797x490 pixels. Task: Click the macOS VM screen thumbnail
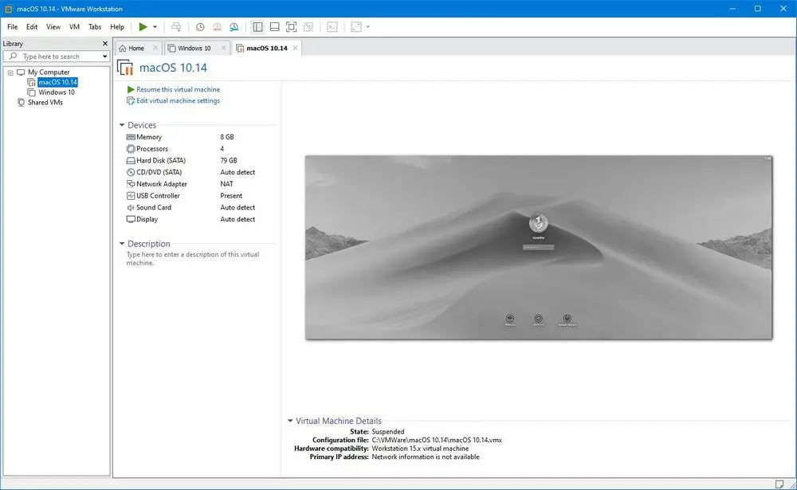coord(539,248)
